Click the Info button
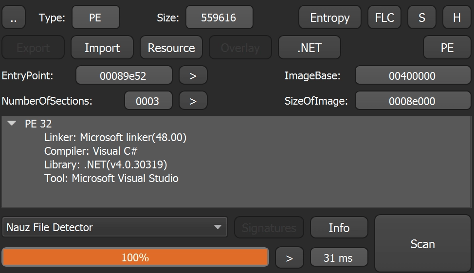474x273 pixels. click(339, 227)
